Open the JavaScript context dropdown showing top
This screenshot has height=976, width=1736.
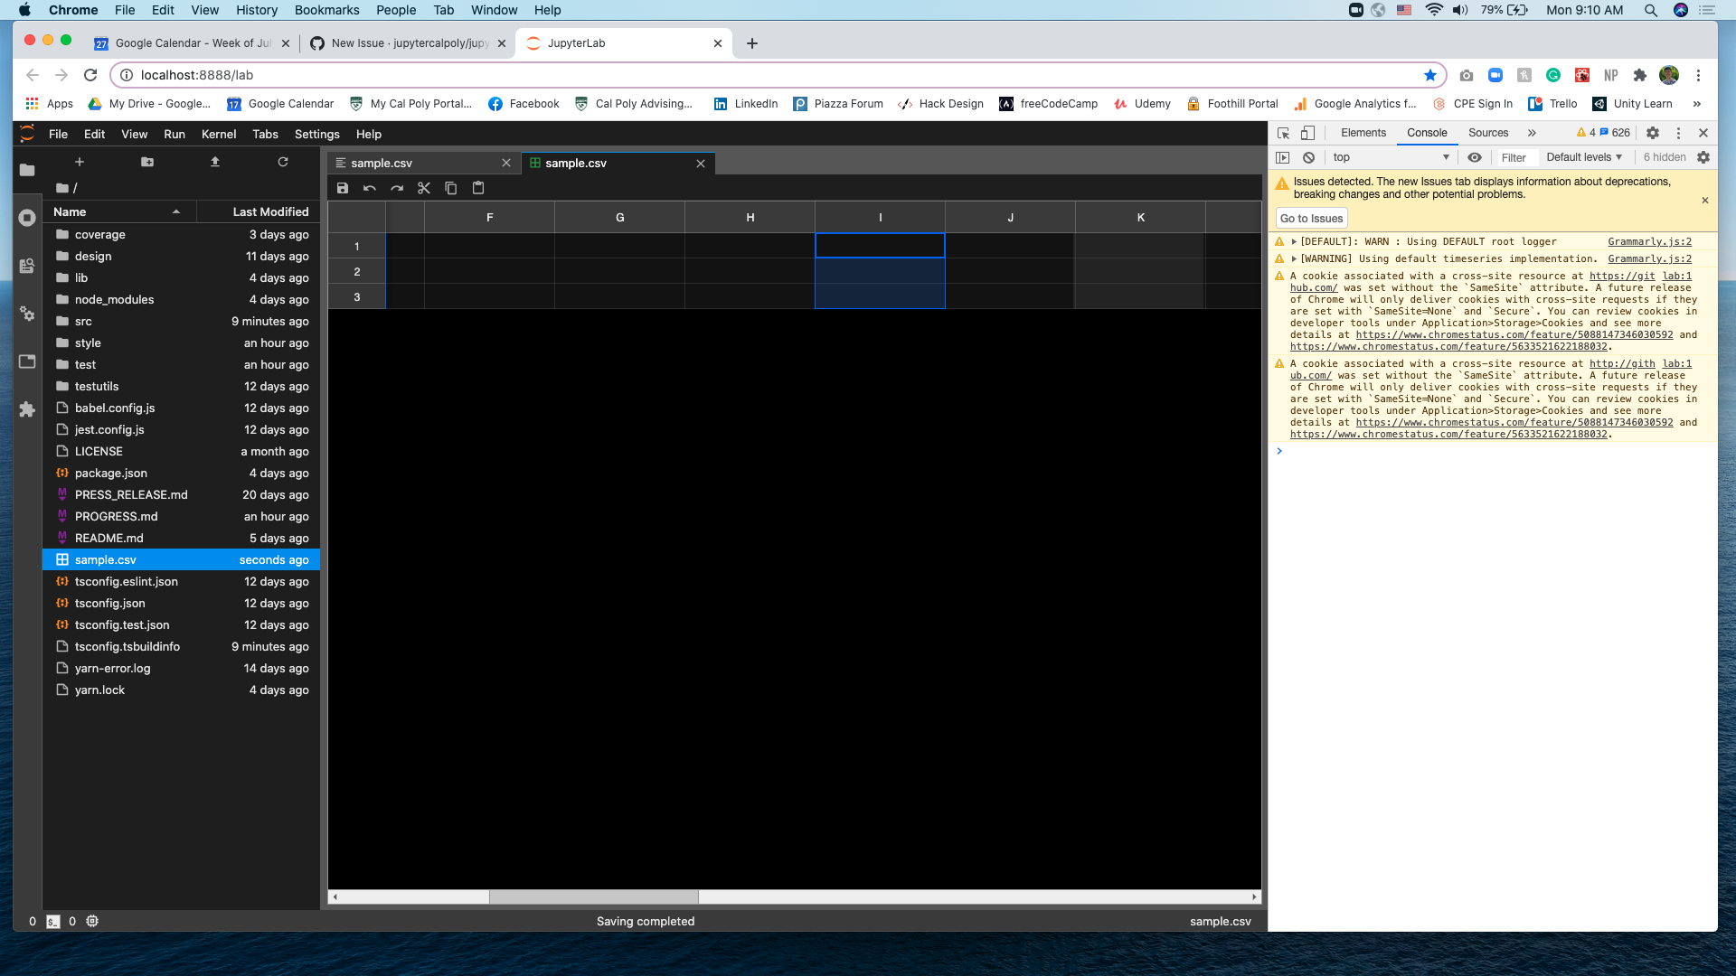1392,157
